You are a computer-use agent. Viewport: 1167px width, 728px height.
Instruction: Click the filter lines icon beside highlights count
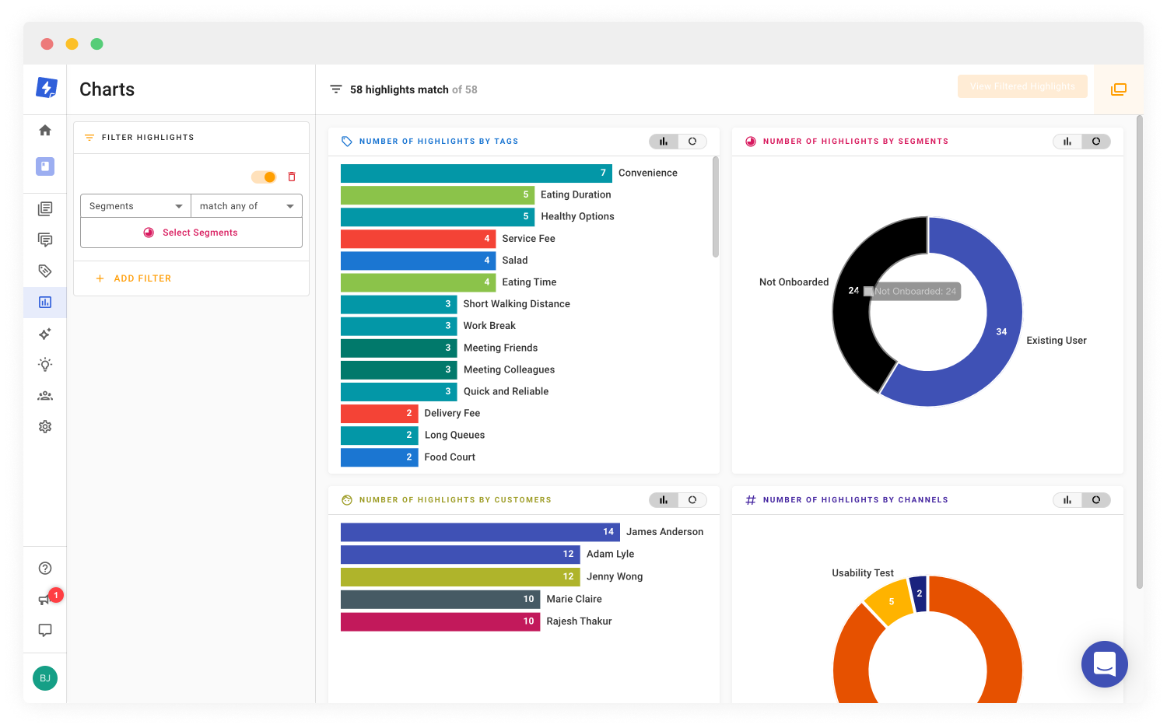[336, 89]
